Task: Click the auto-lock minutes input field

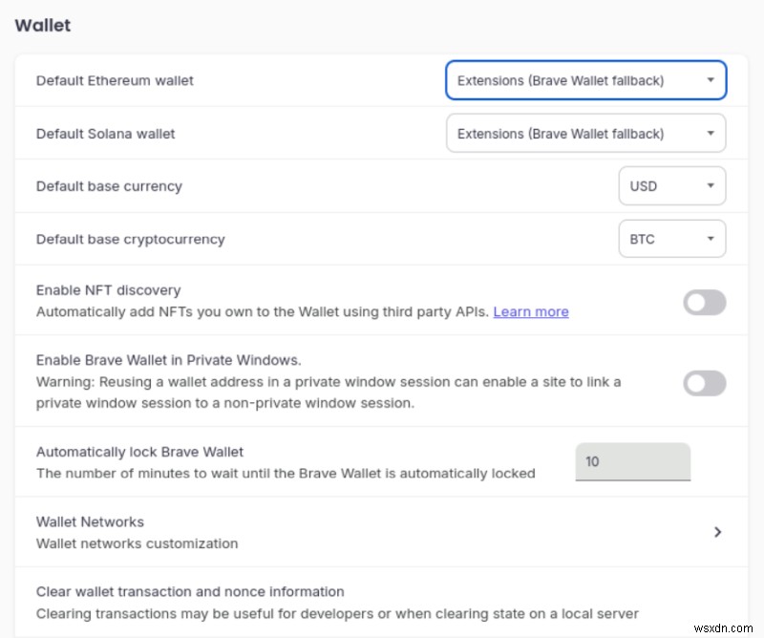Action: click(633, 461)
